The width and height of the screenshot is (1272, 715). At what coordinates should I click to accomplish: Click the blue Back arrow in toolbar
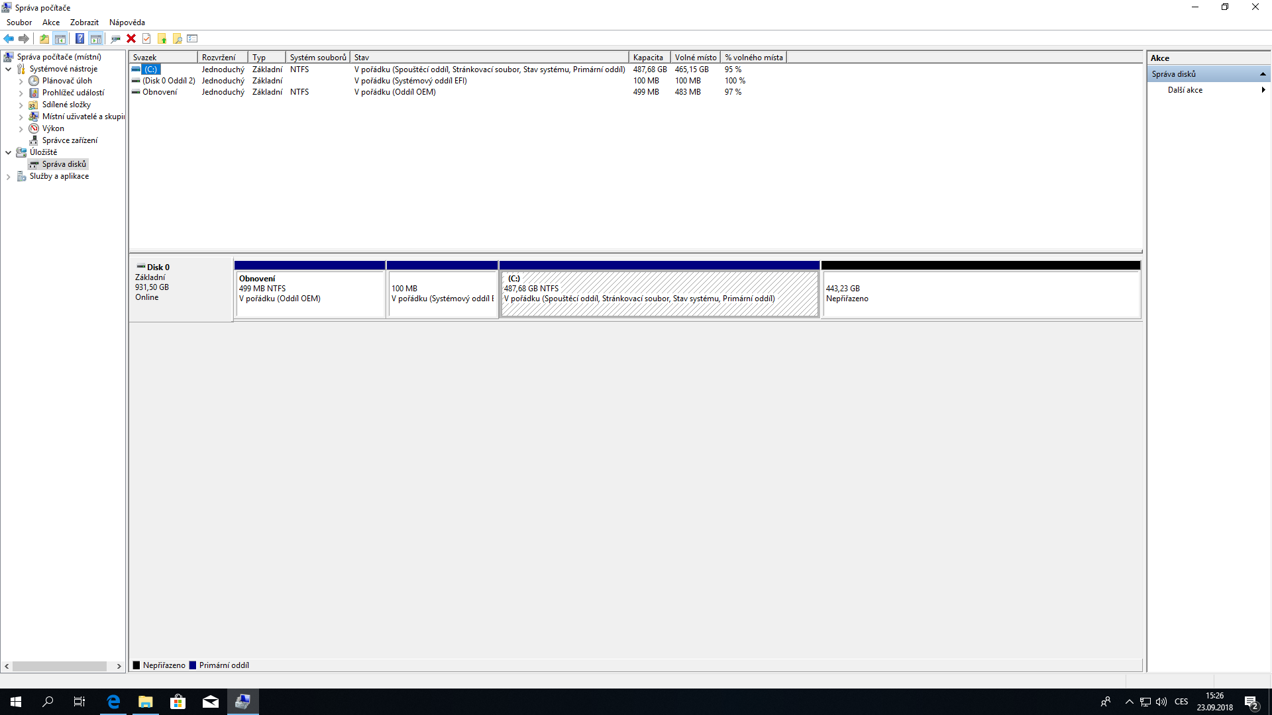[x=9, y=38]
